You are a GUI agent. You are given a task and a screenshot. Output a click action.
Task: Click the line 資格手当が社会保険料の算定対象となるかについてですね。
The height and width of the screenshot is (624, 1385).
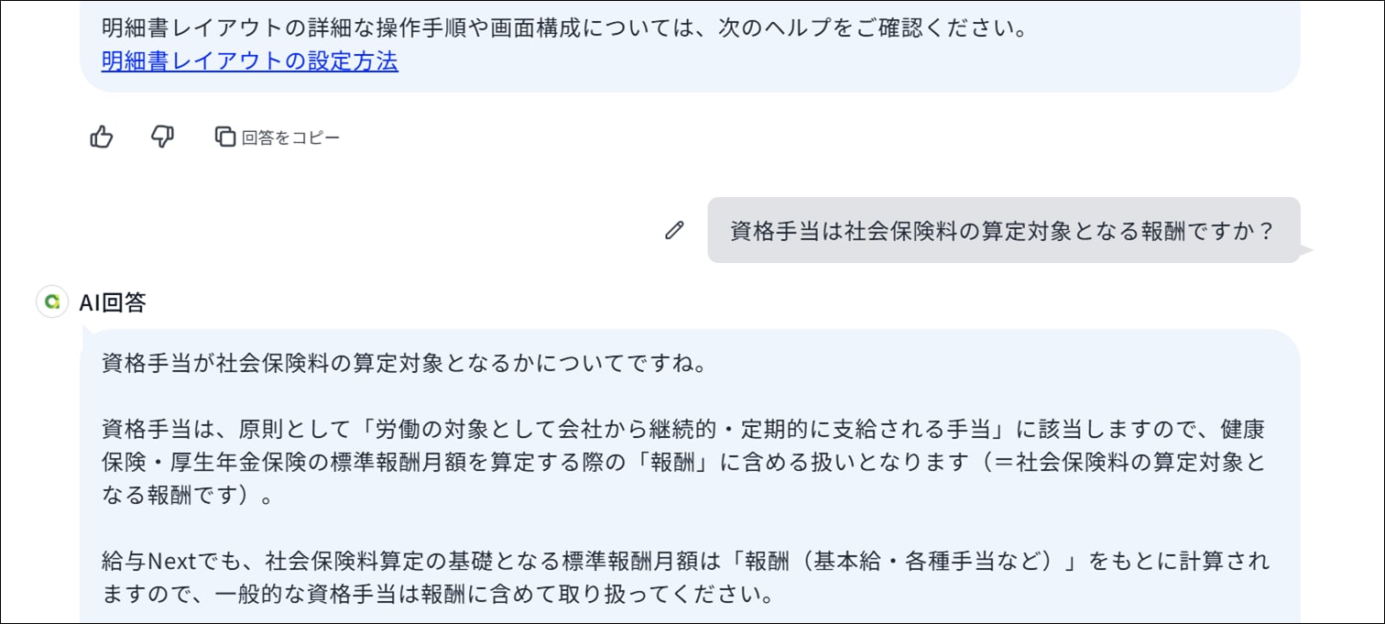pyautogui.click(x=403, y=364)
